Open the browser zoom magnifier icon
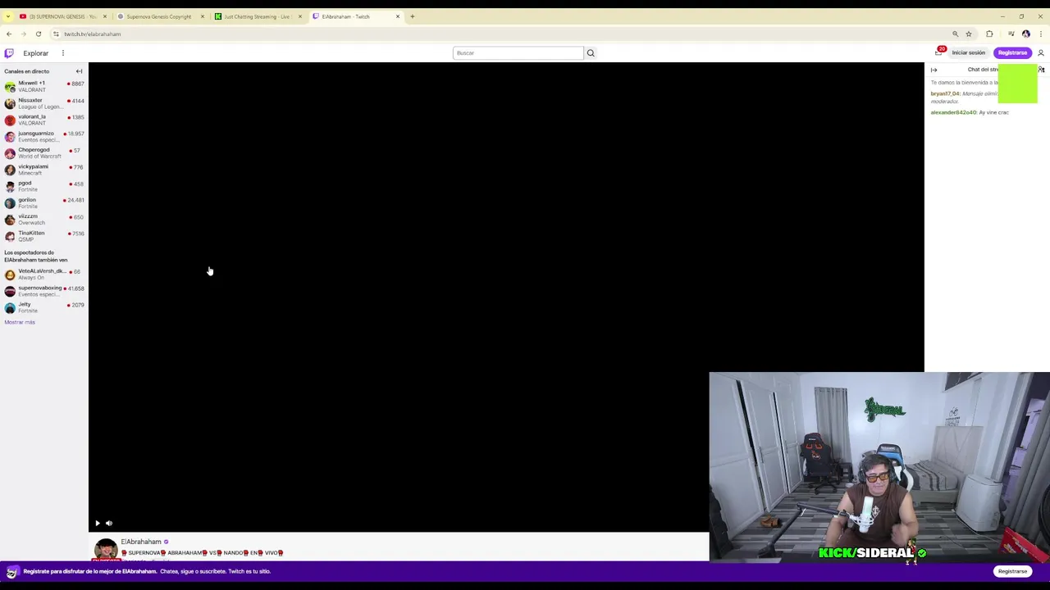The height and width of the screenshot is (590, 1050). [x=955, y=34]
